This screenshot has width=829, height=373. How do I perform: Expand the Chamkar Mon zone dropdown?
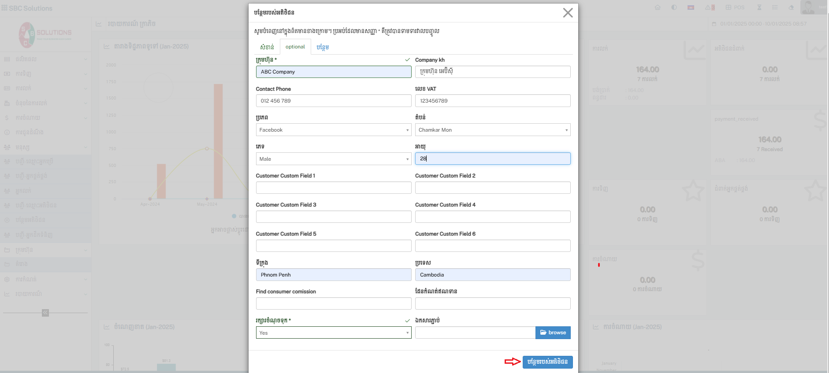point(492,130)
